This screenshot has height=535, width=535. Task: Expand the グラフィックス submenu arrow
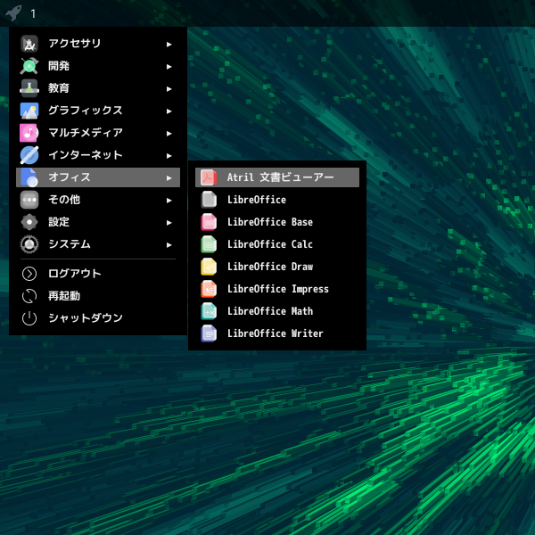click(x=169, y=111)
